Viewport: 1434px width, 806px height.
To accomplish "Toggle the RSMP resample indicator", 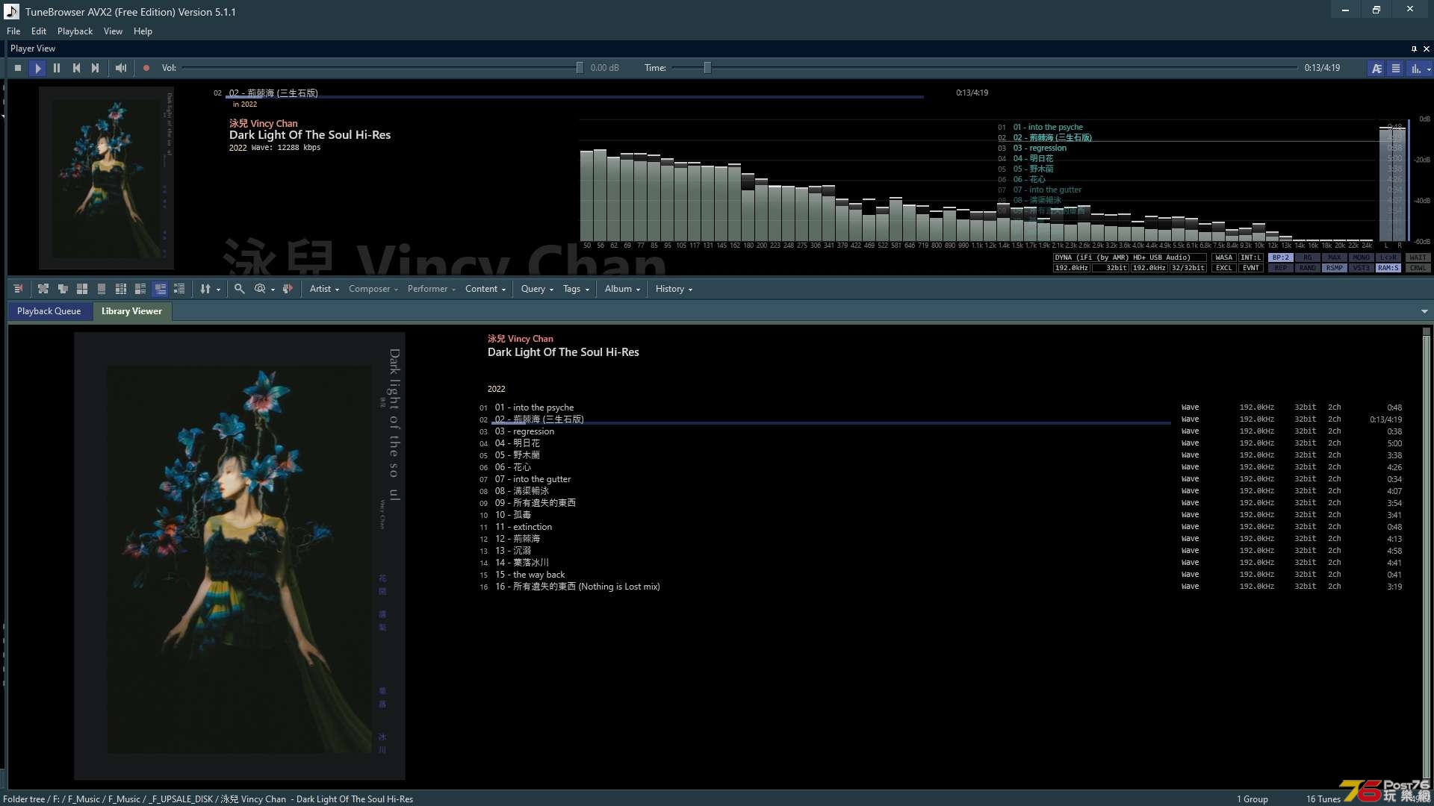I will (x=1335, y=268).
